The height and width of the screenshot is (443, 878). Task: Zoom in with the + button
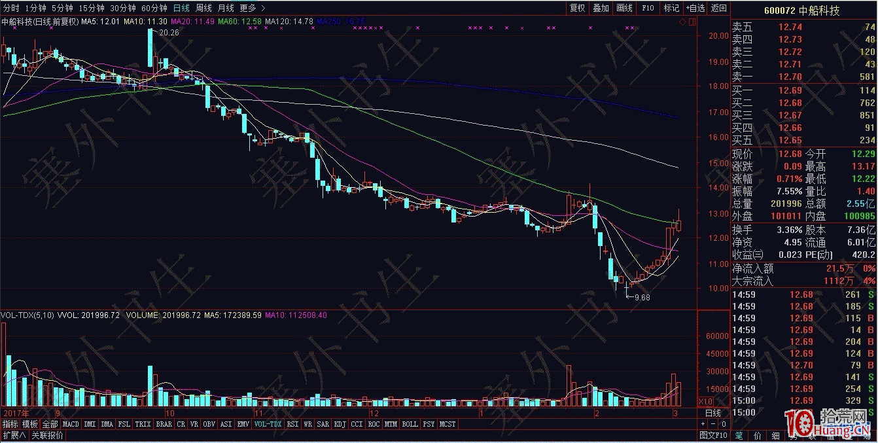click(x=704, y=424)
